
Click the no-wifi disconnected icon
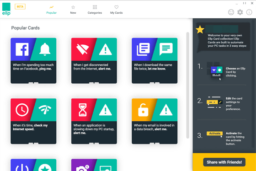(x=83, y=49)
